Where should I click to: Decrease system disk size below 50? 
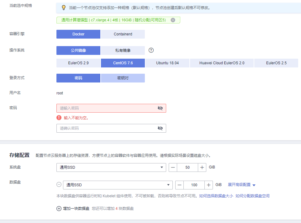click(173, 167)
